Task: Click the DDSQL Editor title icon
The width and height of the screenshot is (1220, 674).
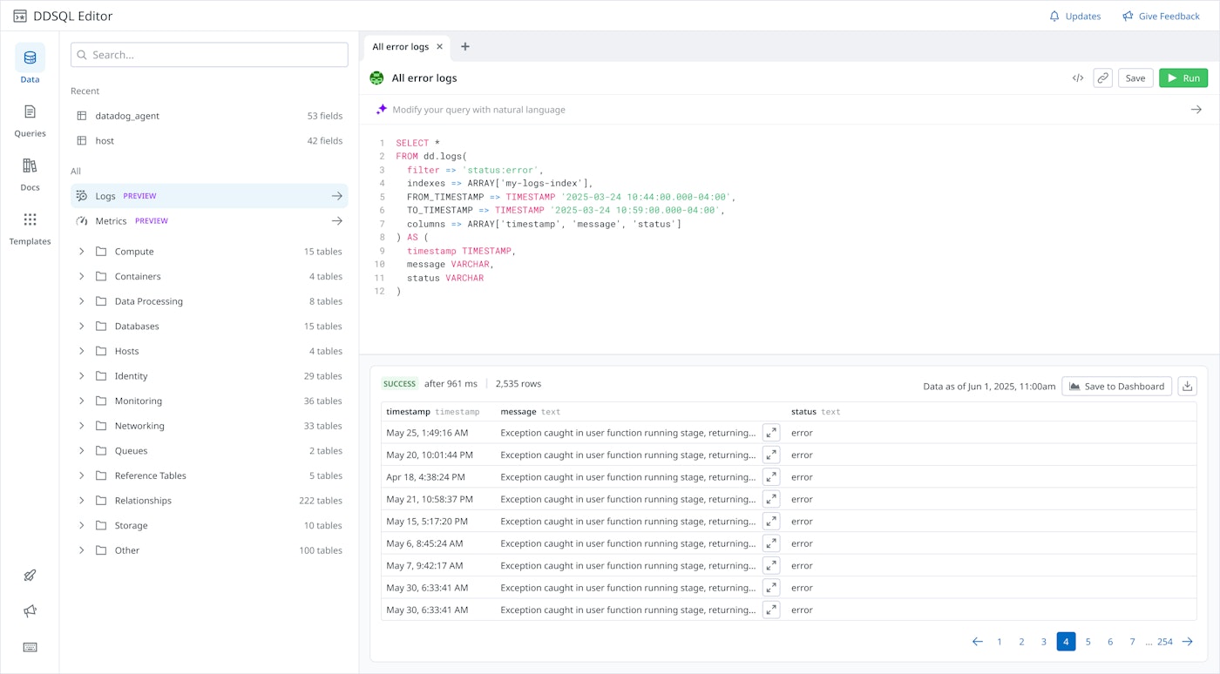Action: tap(20, 16)
